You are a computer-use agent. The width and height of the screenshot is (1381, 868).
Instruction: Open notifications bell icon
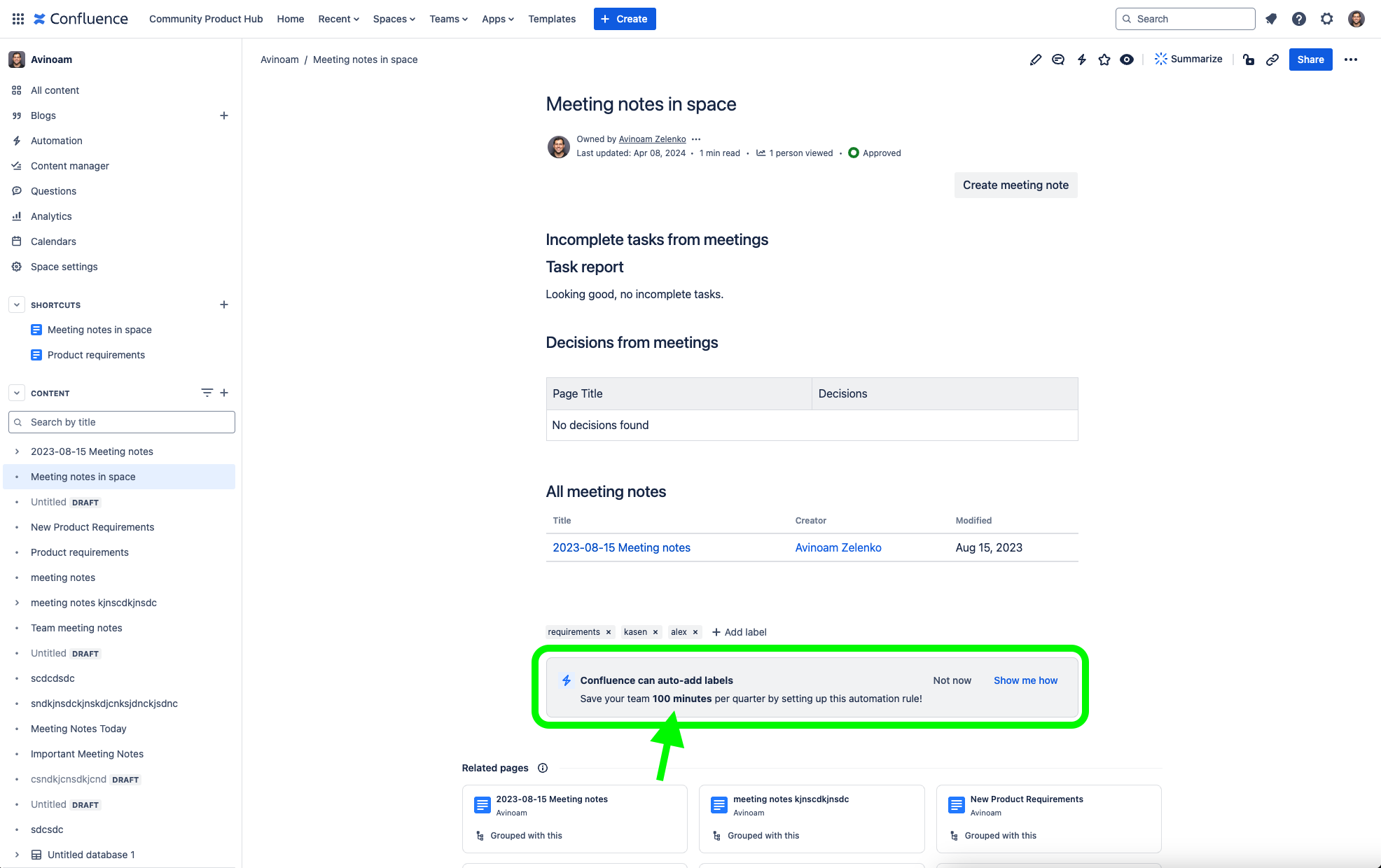click(1271, 19)
